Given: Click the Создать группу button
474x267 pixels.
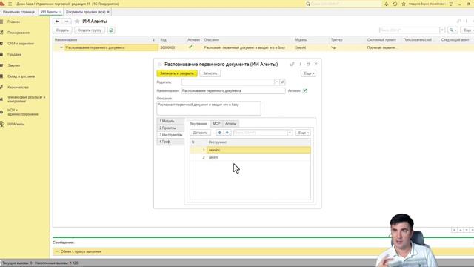Looking at the screenshot, I should tap(90, 30).
